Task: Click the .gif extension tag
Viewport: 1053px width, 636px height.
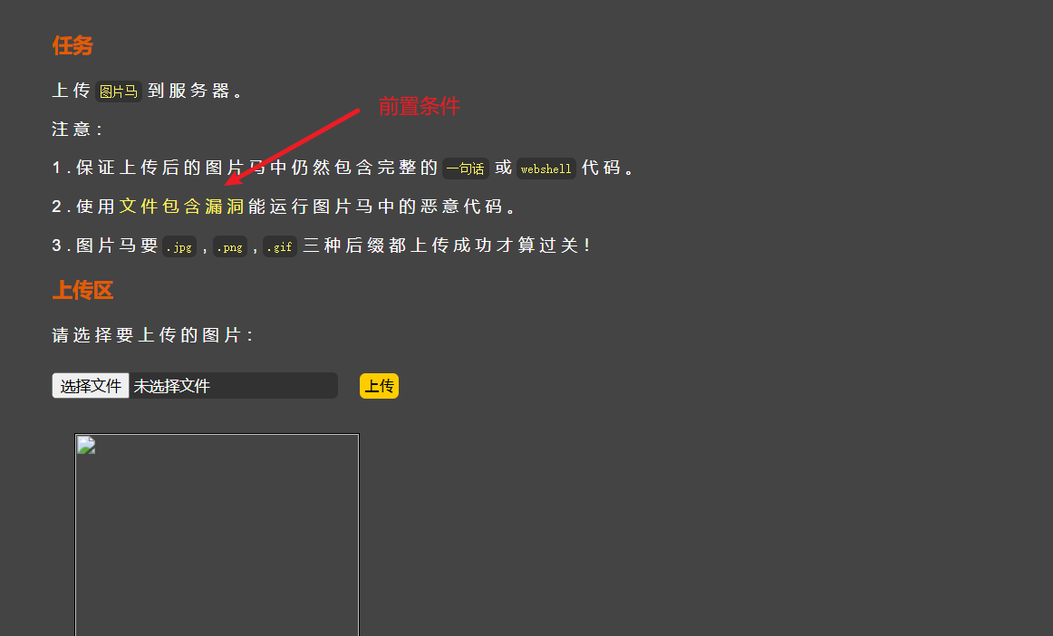Action: 279,247
